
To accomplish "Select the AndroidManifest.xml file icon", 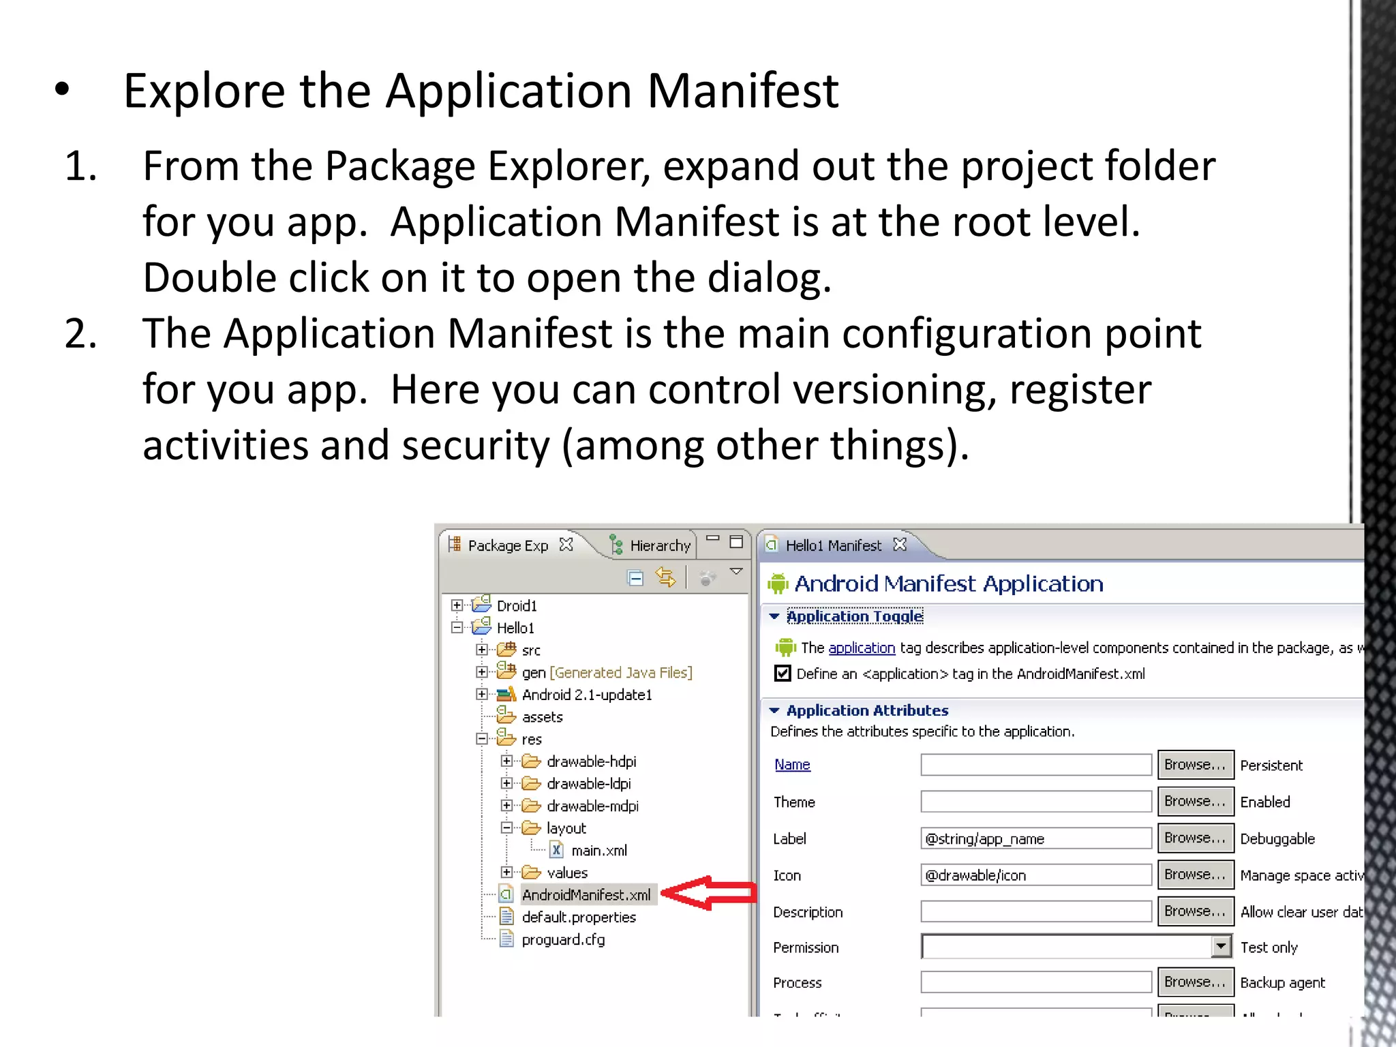I will click(x=506, y=894).
